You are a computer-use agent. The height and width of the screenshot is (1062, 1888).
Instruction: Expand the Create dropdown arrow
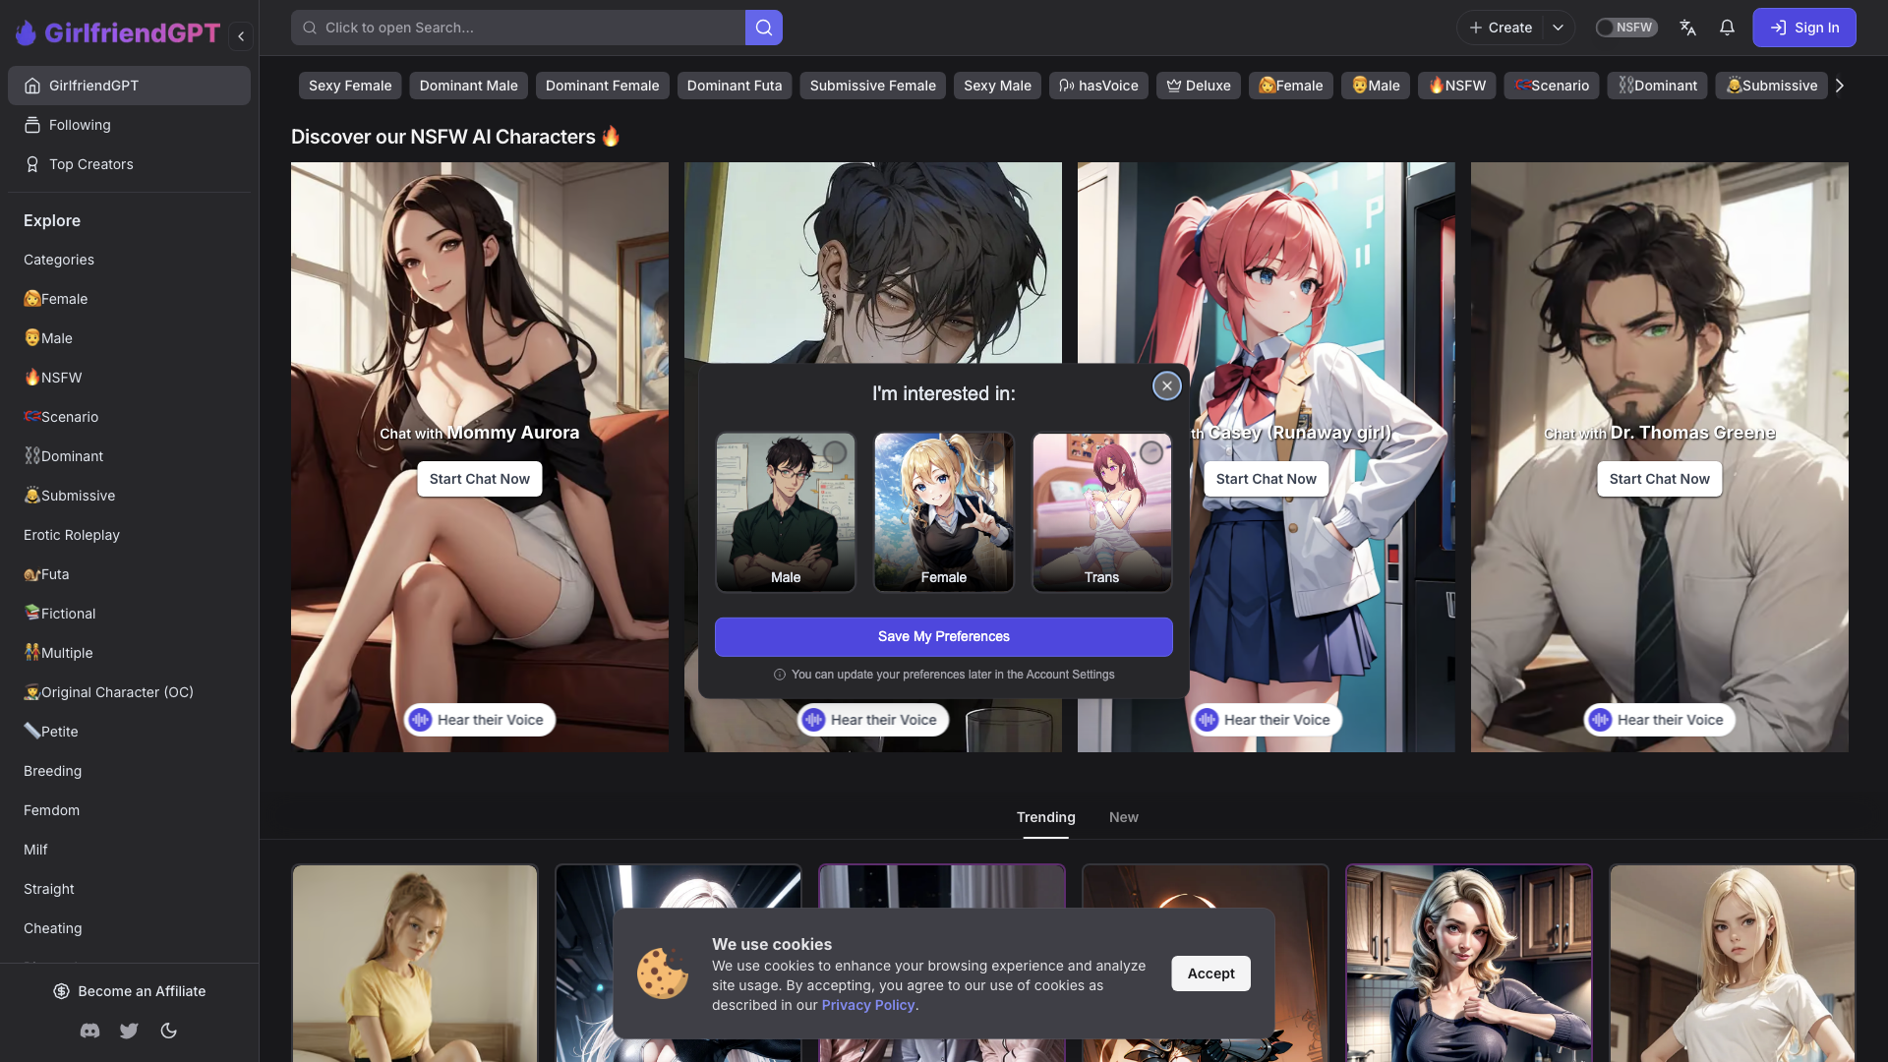1558,28
